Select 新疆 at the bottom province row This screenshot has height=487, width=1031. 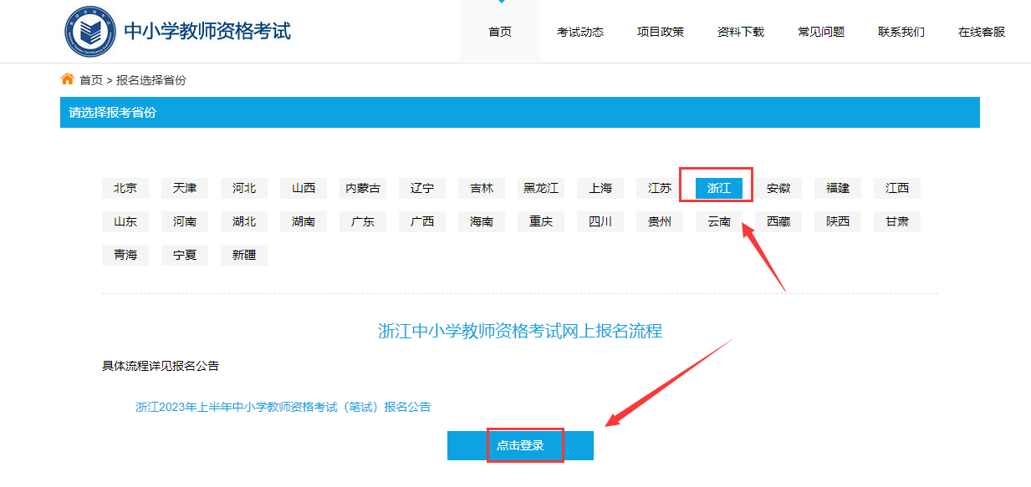click(x=243, y=255)
